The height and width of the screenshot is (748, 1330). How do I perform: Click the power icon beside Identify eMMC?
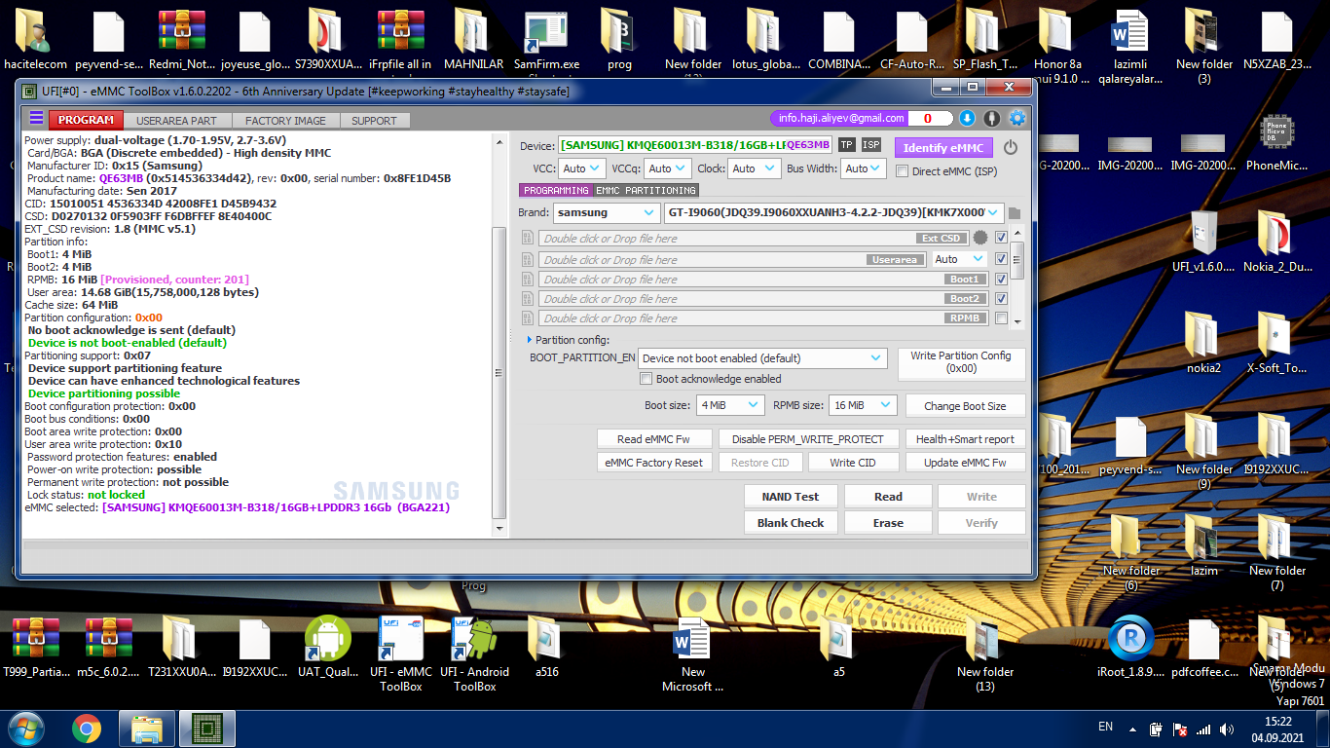click(1011, 148)
